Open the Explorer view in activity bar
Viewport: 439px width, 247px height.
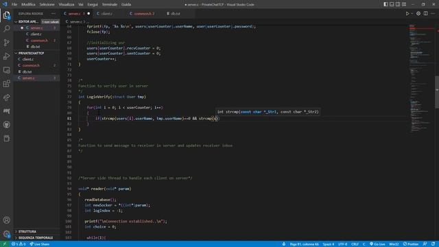[x=6, y=15]
